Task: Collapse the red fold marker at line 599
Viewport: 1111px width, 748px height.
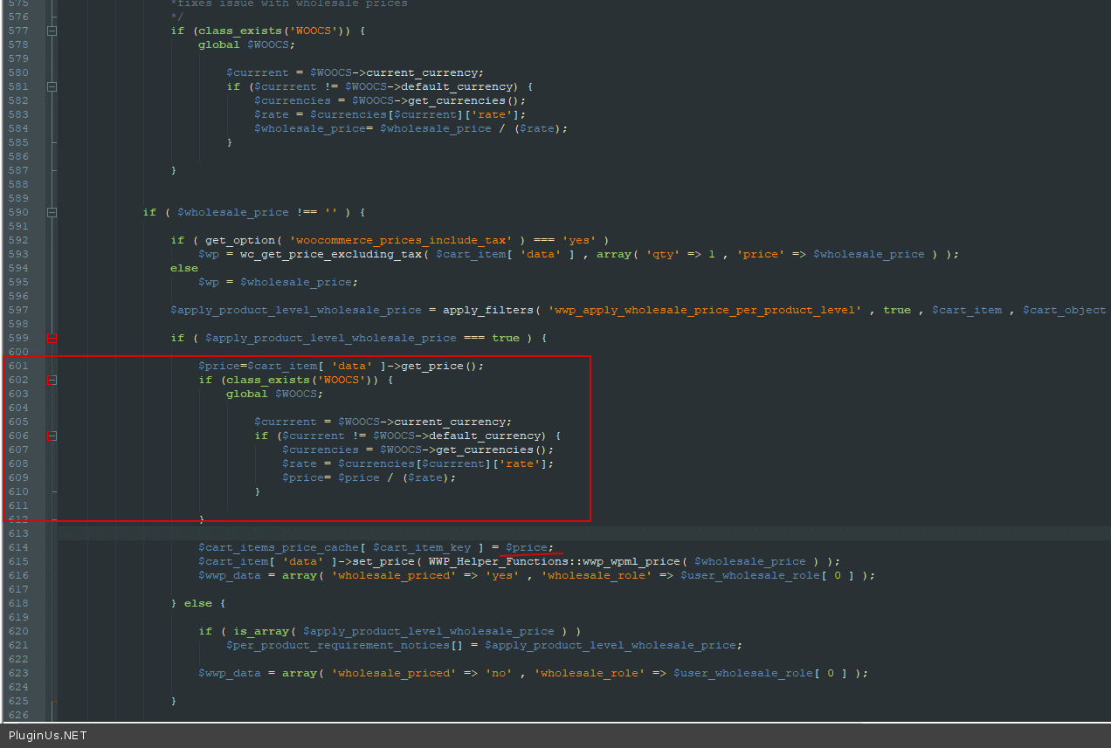Action: click(x=52, y=338)
